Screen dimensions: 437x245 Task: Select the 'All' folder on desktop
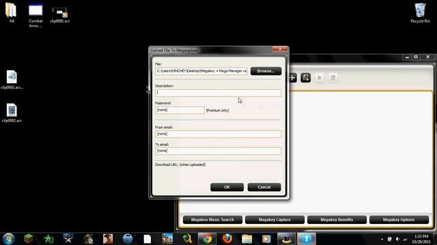[12, 12]
